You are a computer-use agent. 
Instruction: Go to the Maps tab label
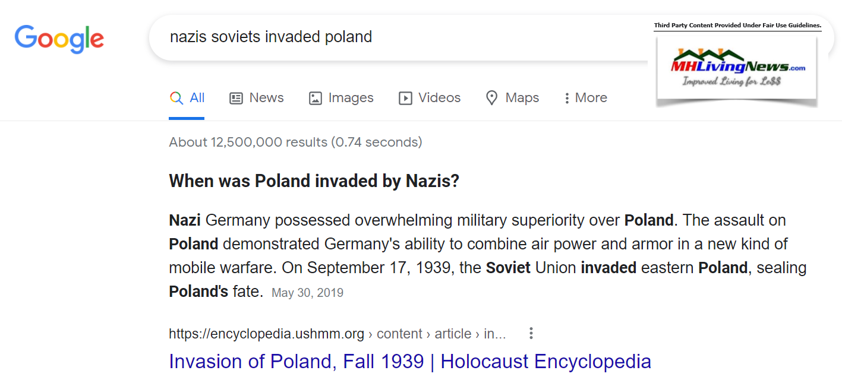pos(522,98)
